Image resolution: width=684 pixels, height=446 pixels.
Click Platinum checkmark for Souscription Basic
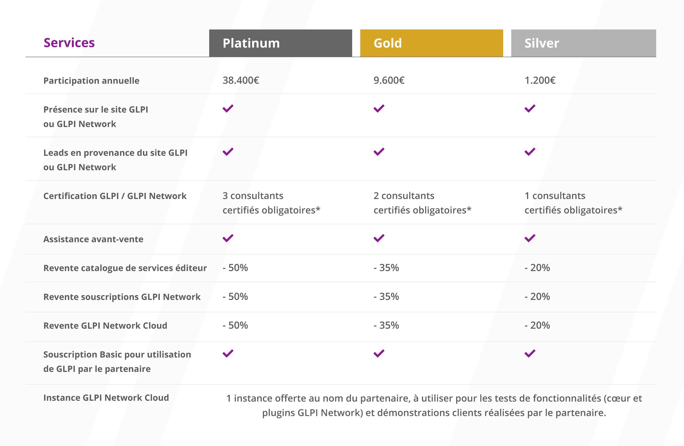(228, 353)
